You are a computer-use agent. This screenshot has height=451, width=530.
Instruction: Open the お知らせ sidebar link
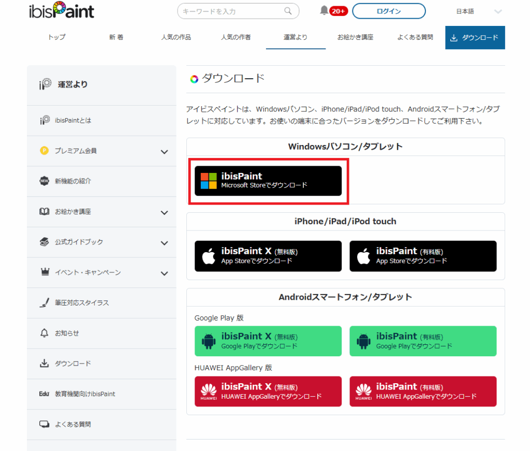coord(101,333)
